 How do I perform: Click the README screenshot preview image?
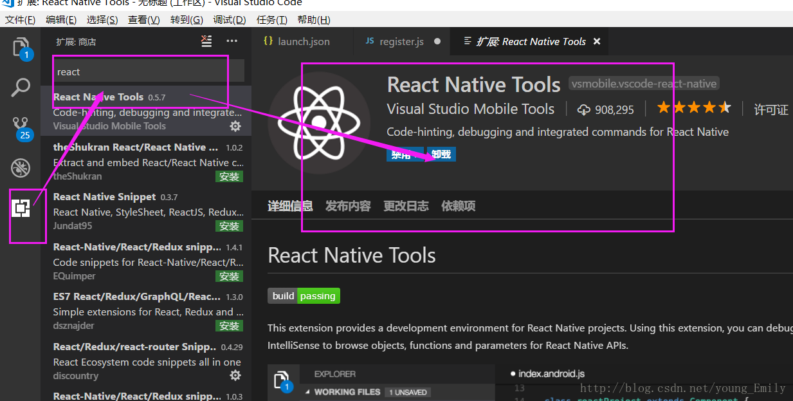[x=530, y=383]
